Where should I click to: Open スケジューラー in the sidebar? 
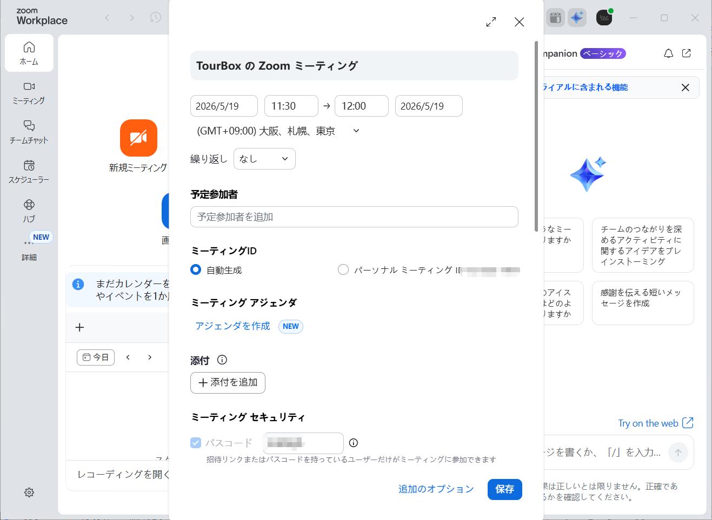point(29,171)
